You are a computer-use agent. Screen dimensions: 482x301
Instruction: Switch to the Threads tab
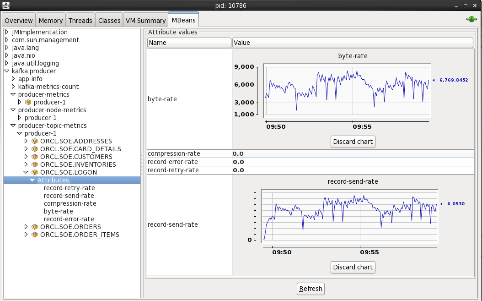(x=80, y=21)
